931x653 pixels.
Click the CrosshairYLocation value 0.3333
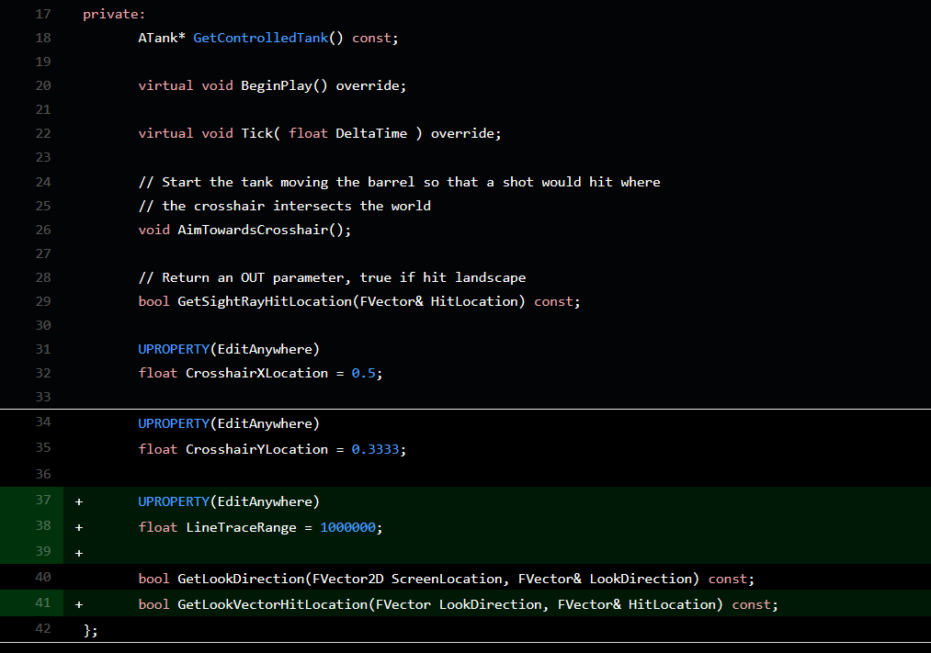tap(375, 449)
